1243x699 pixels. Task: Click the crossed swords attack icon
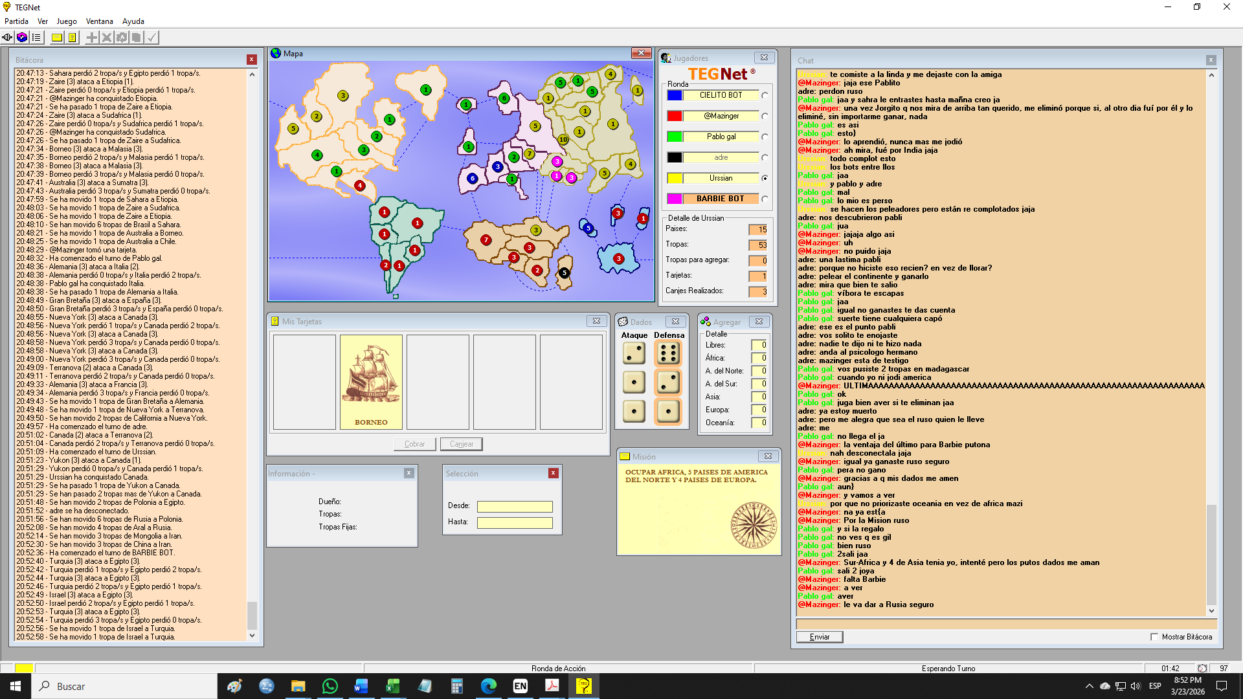click(x=107, y=38)
